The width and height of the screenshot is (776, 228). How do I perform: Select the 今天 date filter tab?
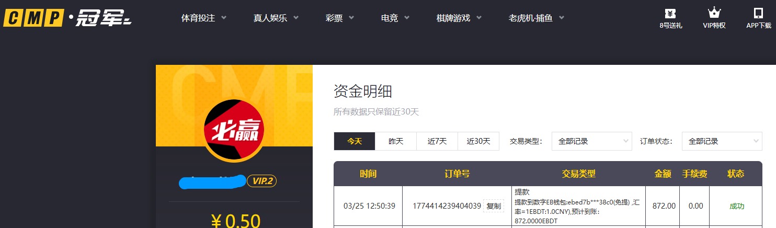click(x=355, y=141)
